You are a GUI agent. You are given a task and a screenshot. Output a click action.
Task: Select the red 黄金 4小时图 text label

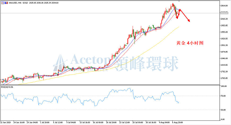pyautogui.click(x=190, y=43)
